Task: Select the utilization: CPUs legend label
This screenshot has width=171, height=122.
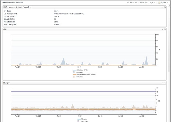Action: click(82, 70)
